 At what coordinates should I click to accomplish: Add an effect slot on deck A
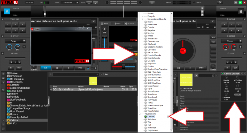click(x=24, y=47)
